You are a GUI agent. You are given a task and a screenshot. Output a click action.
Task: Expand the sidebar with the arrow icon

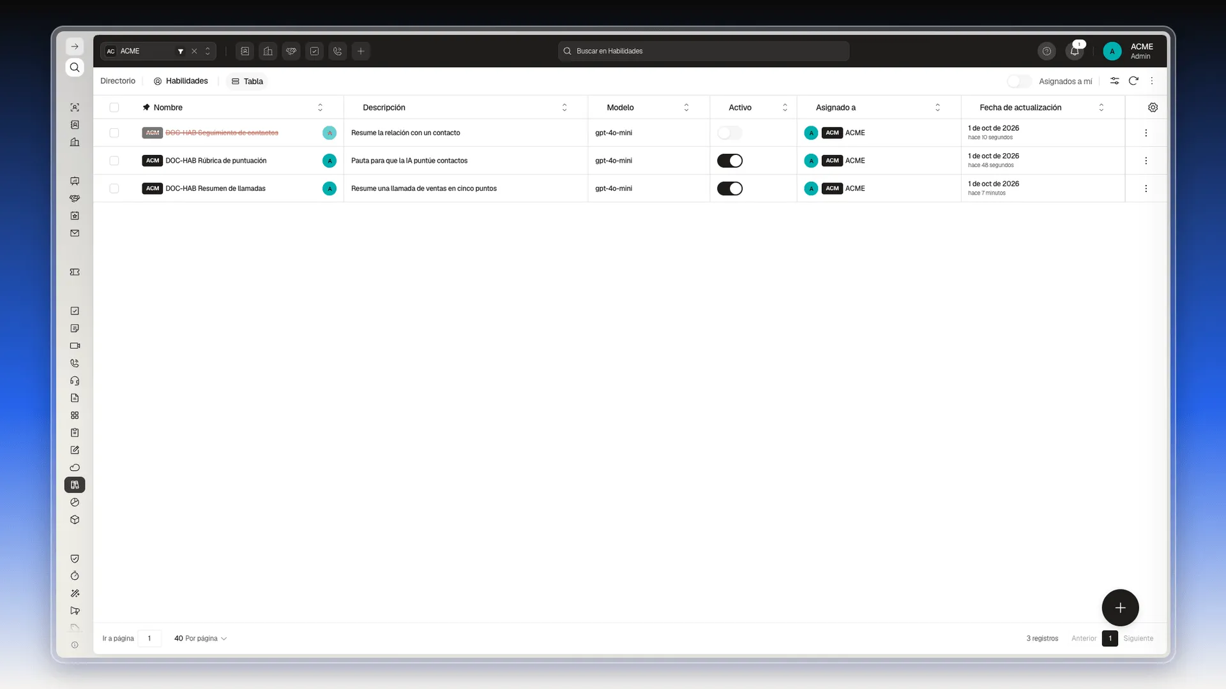coord(75,47)
